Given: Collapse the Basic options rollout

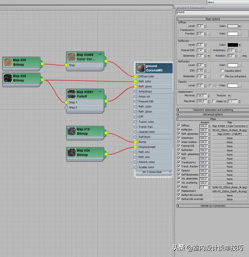Looking at the screenshot, I should 212,19.
